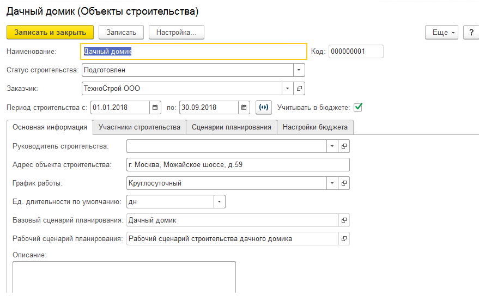
Task: Open calendar for construction start date
Action: 155,107
